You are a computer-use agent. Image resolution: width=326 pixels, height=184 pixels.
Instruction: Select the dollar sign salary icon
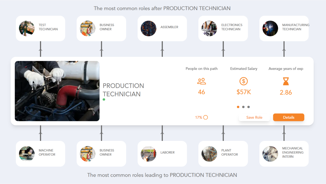point(243,81)
